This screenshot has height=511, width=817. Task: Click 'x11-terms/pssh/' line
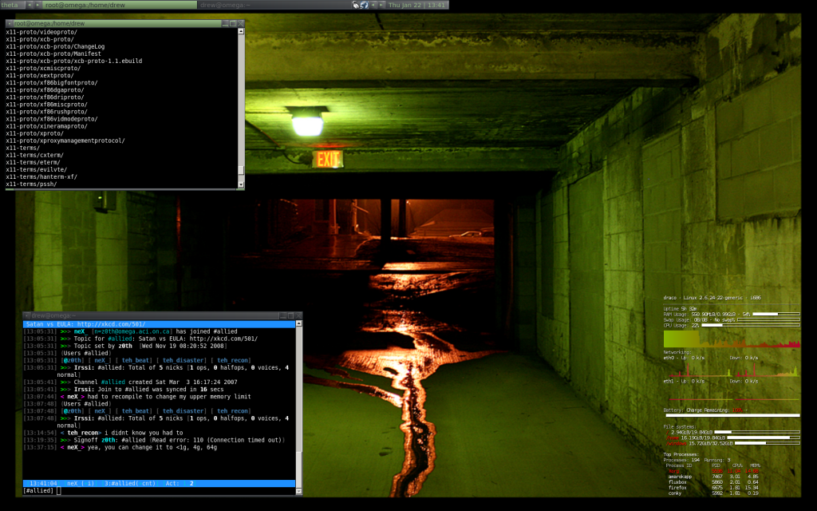[x=31, y=184]
